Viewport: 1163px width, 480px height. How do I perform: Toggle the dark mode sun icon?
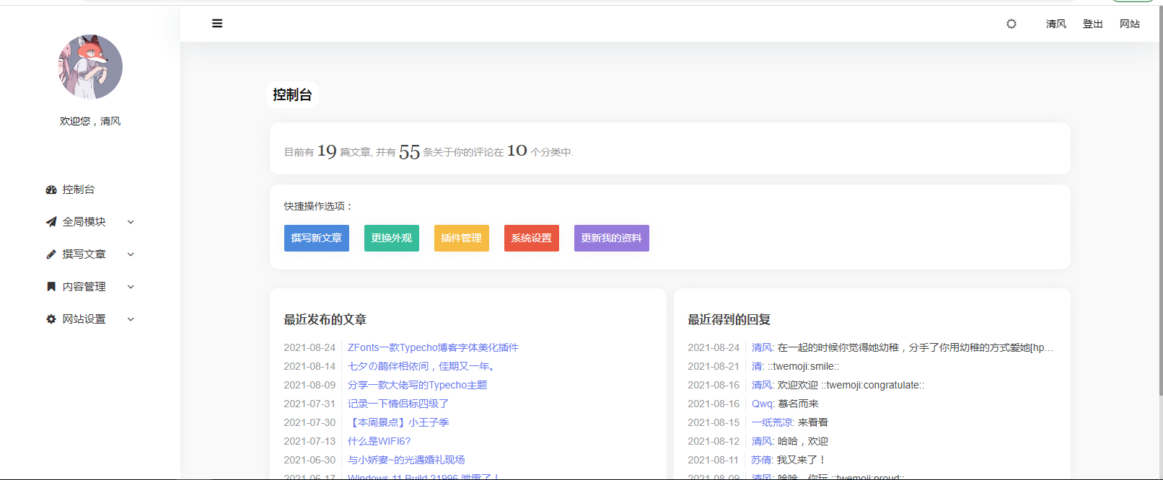pos(1011,24)
